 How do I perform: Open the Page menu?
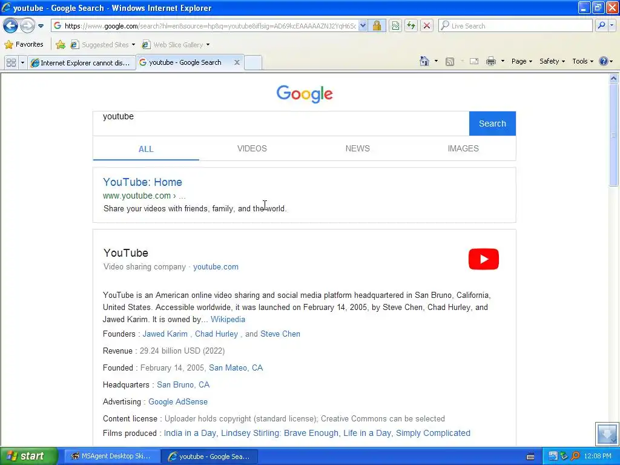pos(521,61)
